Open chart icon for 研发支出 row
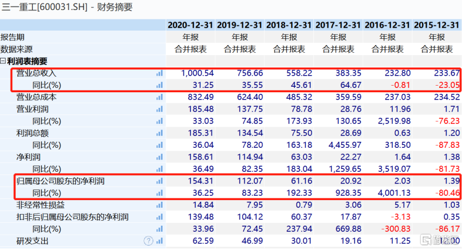This screenshot has width=462, height=249. (x=159, y=241)
